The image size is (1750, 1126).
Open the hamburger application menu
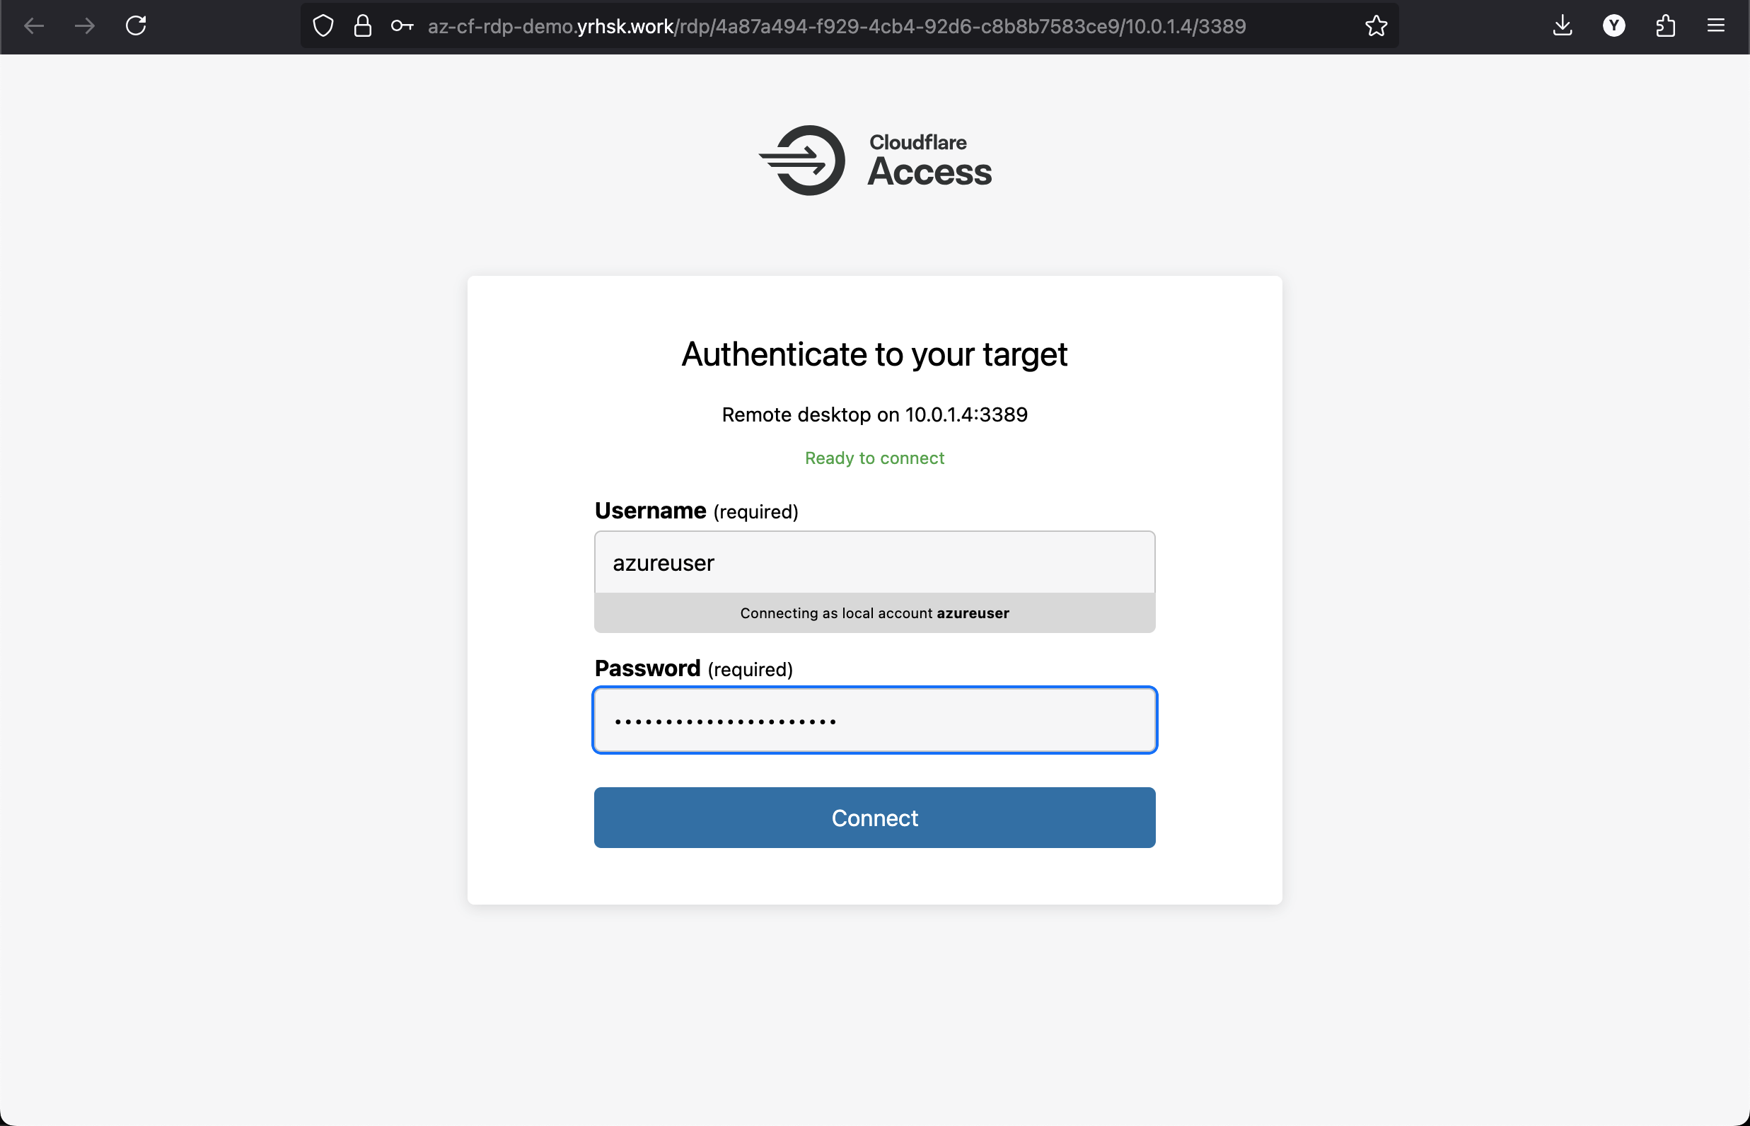[x=1715, y=26]
